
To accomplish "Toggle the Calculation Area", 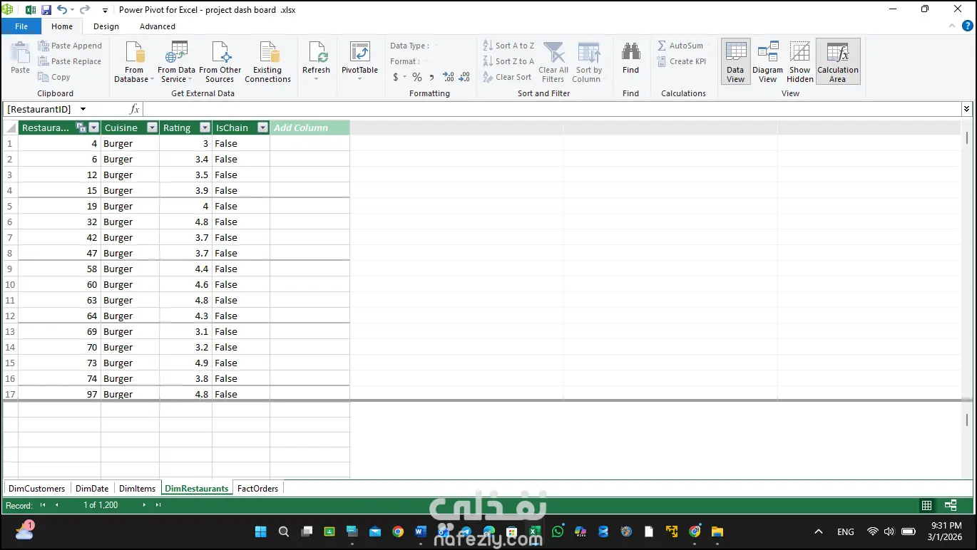I will 838,62.
